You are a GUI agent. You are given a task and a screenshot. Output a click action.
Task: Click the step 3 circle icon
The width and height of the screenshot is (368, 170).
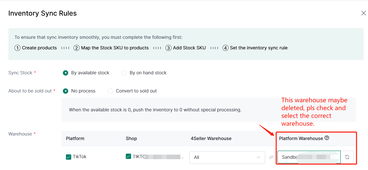(x=168, y=48)
